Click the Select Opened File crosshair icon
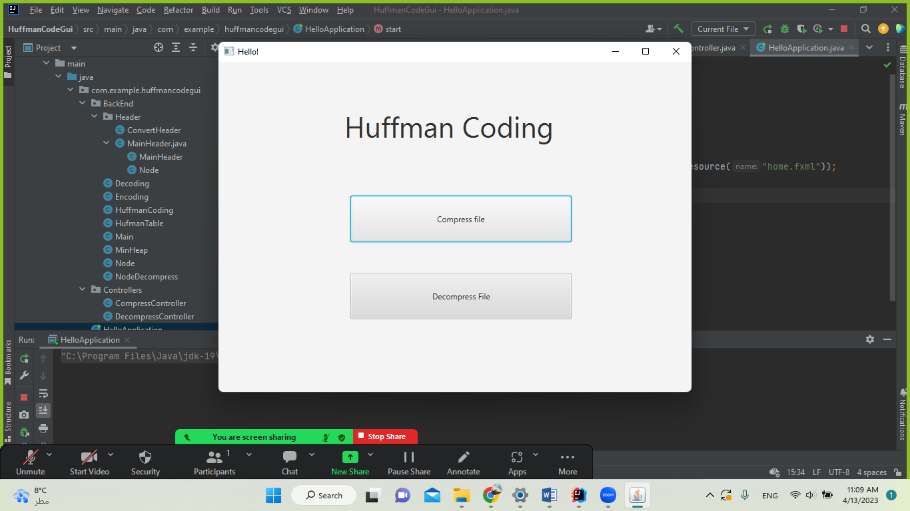The image size is (910, 511). 159,47
